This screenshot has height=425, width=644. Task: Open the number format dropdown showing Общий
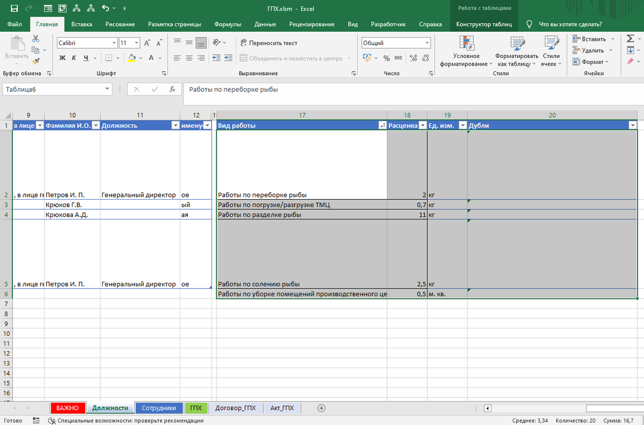point(427,43)
